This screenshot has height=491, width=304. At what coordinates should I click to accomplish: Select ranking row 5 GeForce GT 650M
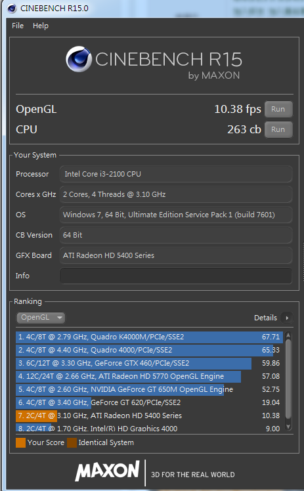tap(149, 389)
